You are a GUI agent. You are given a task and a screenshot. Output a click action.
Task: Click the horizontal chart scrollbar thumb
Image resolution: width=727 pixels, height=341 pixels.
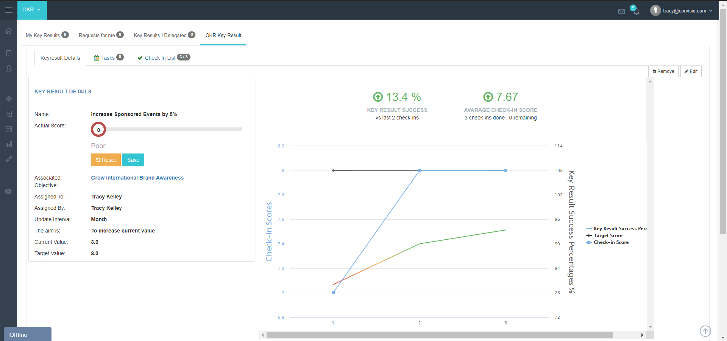coord(440,335)
